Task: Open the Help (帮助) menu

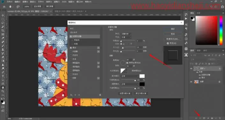Action: click(x=88, y=2)
